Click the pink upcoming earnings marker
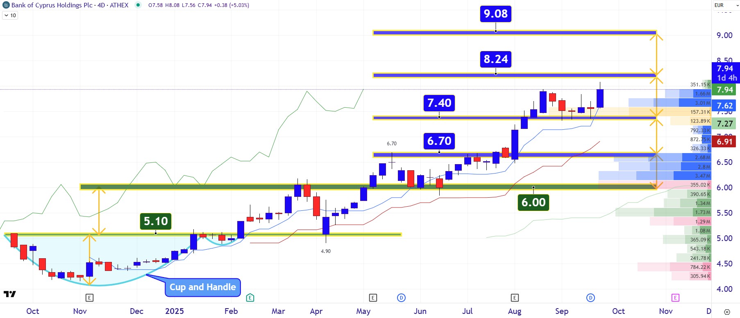740x318 pixels. click(x=675, y=298)
